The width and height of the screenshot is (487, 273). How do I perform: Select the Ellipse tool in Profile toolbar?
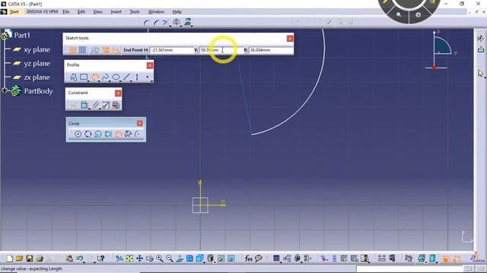[x=116, y=77]
